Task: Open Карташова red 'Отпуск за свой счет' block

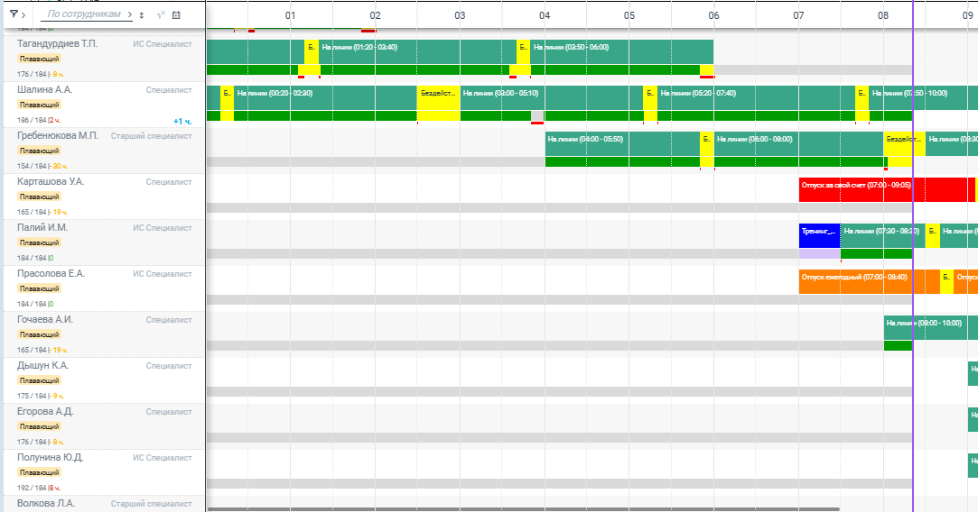Action: tap(887, 190)
